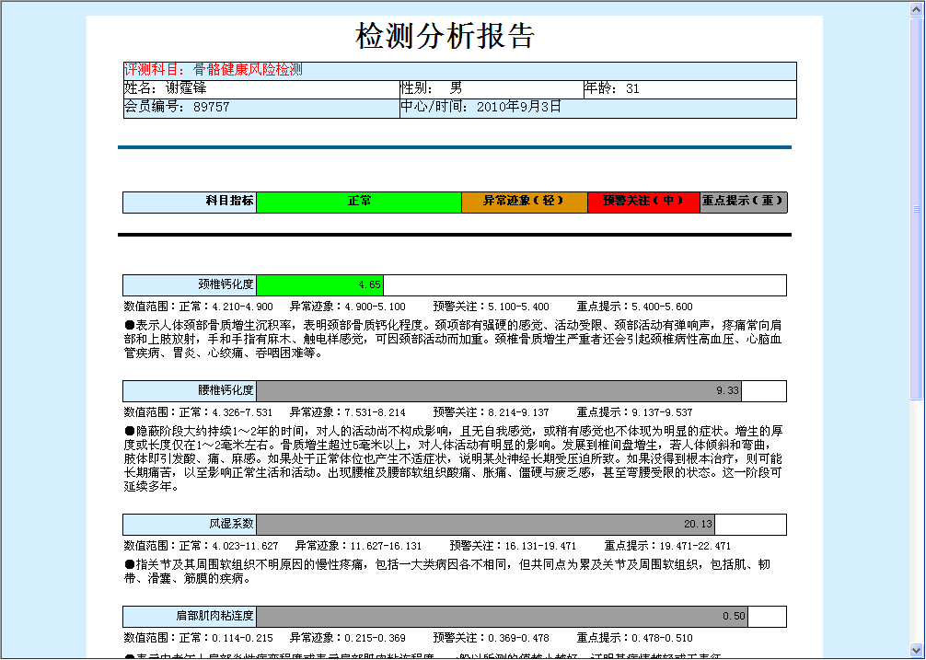Click the 风湿系数 indicator label
Image resolution: width=926 pixels, height=660 pixels.
click(190, 525)
